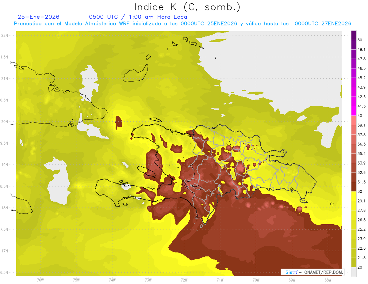Click the '70W' longitude label
The image size is (368, 284).
point(256,280)
